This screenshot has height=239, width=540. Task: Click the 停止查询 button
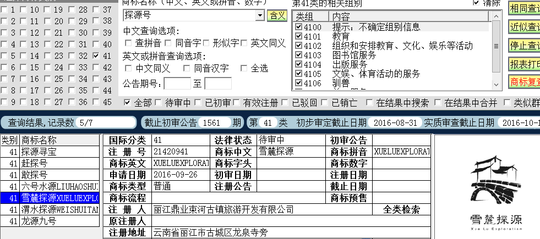pyautogui.click(x=524, y=46)
